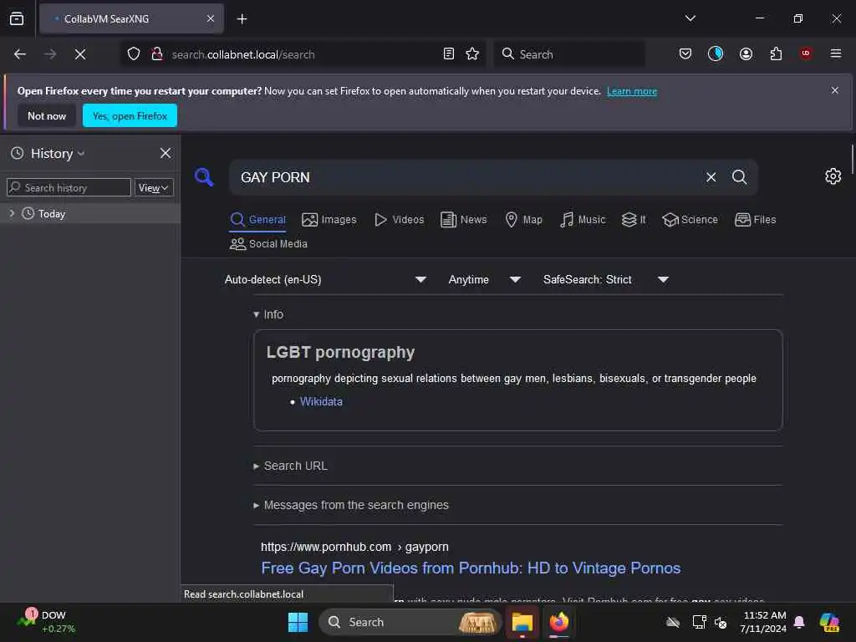Expand Messages from the search engines

[x=351, y=505]
